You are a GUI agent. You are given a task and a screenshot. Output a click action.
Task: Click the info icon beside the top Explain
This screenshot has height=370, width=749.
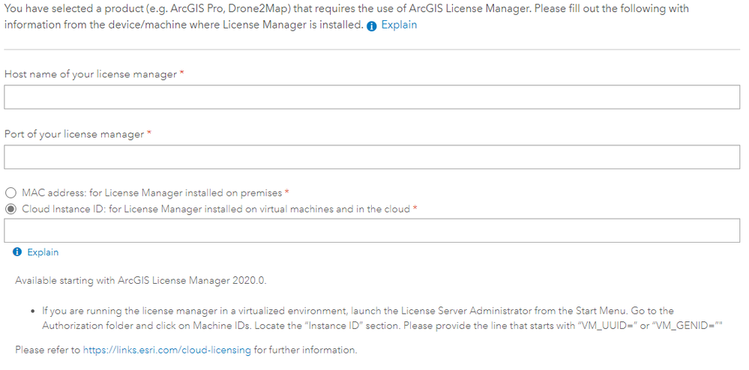[x=372, y=25]
